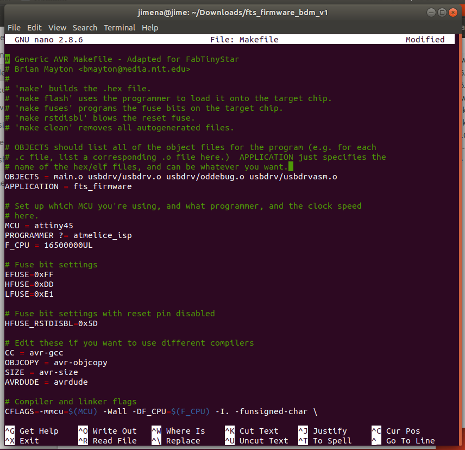The image size is (465, 450).
Task: Open the File menu
Action: point(14,28)
